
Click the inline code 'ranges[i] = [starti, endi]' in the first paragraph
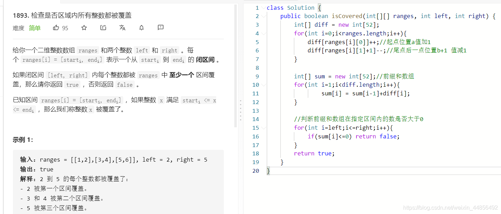62,60
